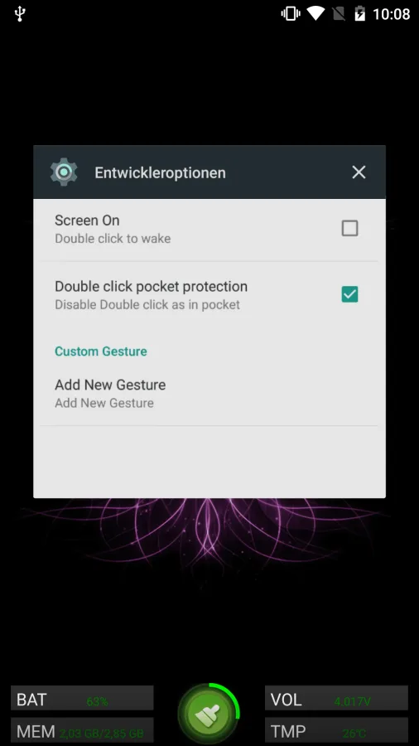Viewport: 419px width, 746px height.
Task: Open Add New Gesture entry
Action: pyautogui.click(x=209, y=393)
